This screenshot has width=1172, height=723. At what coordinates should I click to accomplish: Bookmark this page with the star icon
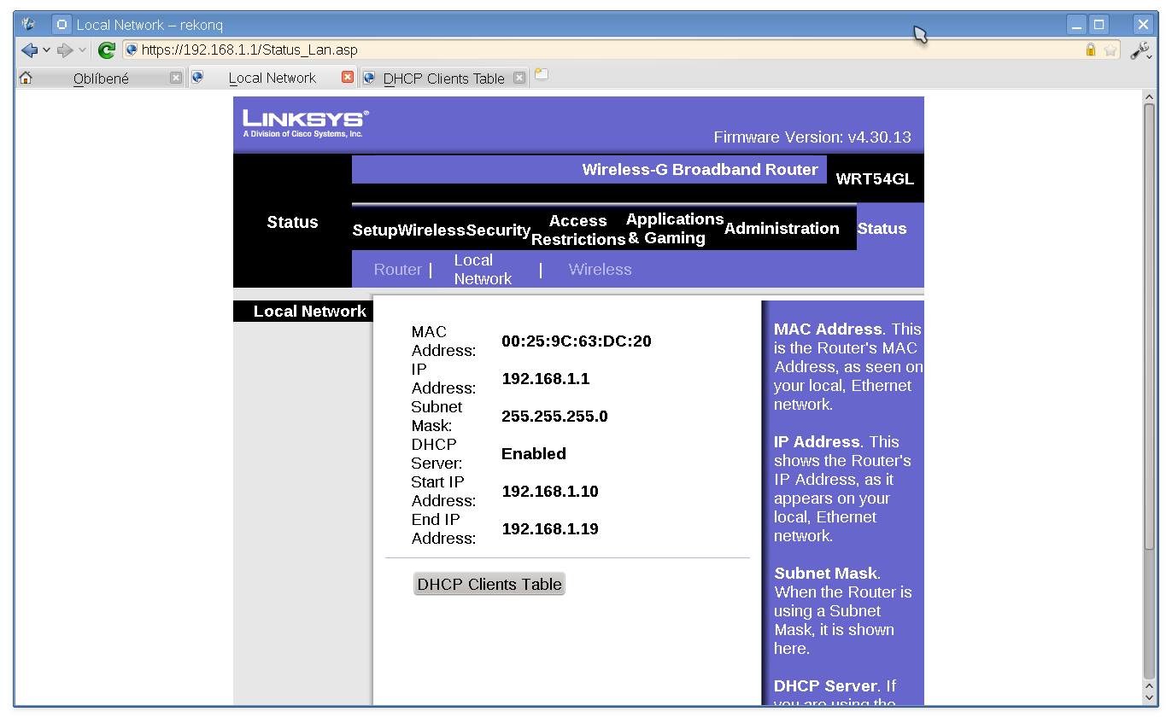click(x=1110, y=50)
